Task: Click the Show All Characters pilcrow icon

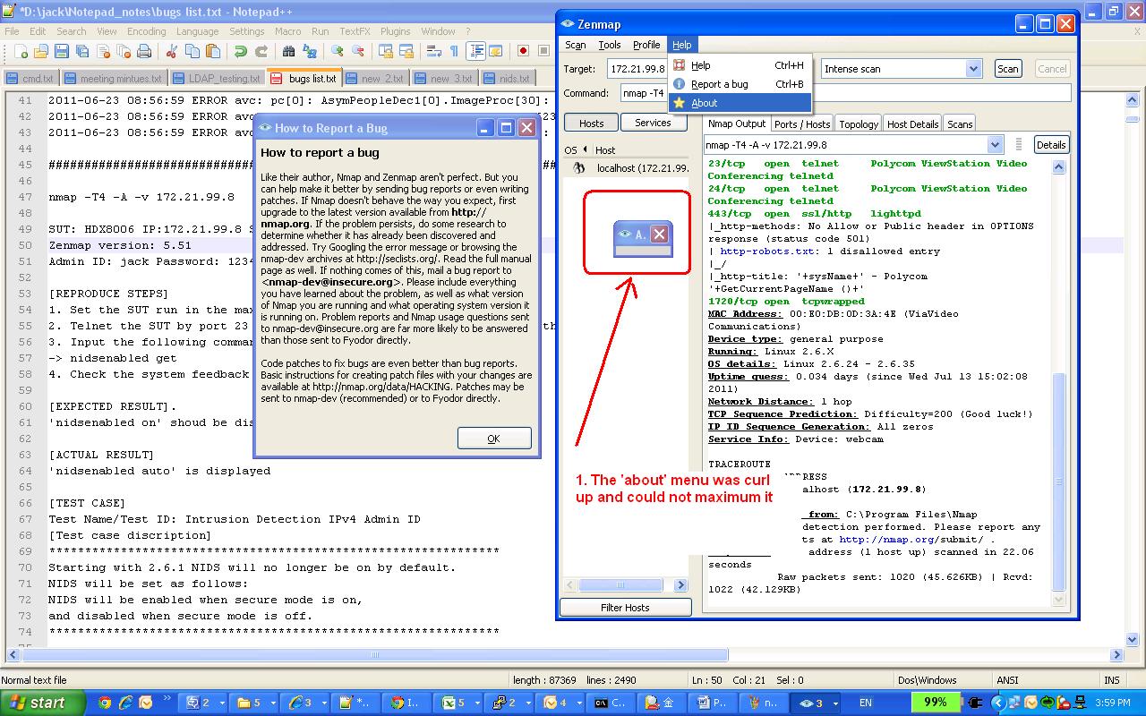Action: [x=454, y=52]
